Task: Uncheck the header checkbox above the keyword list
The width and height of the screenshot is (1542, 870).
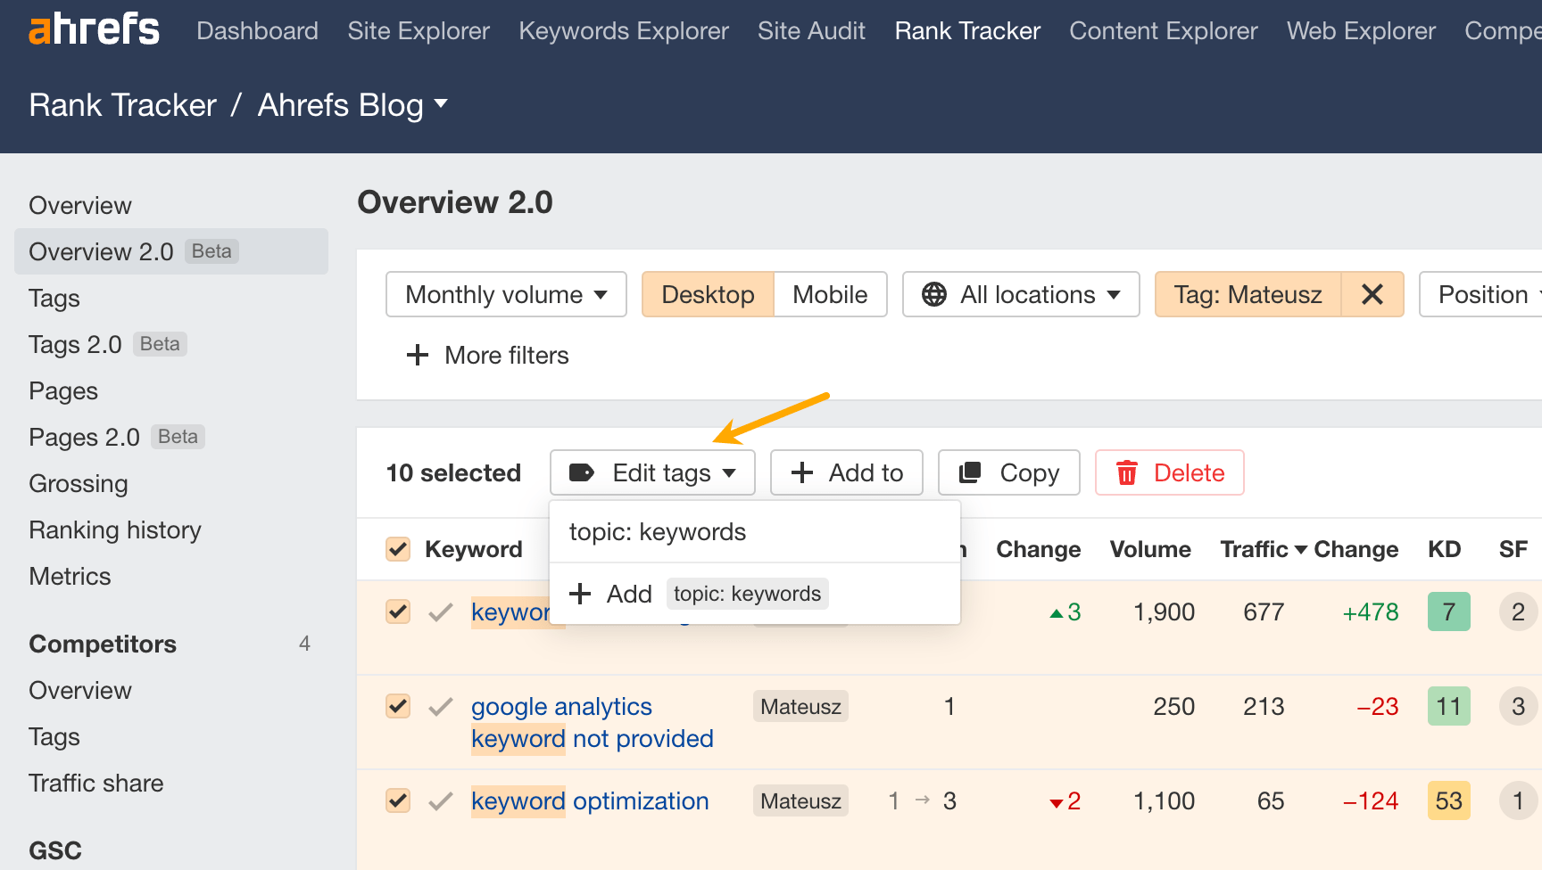Action: 397,549
